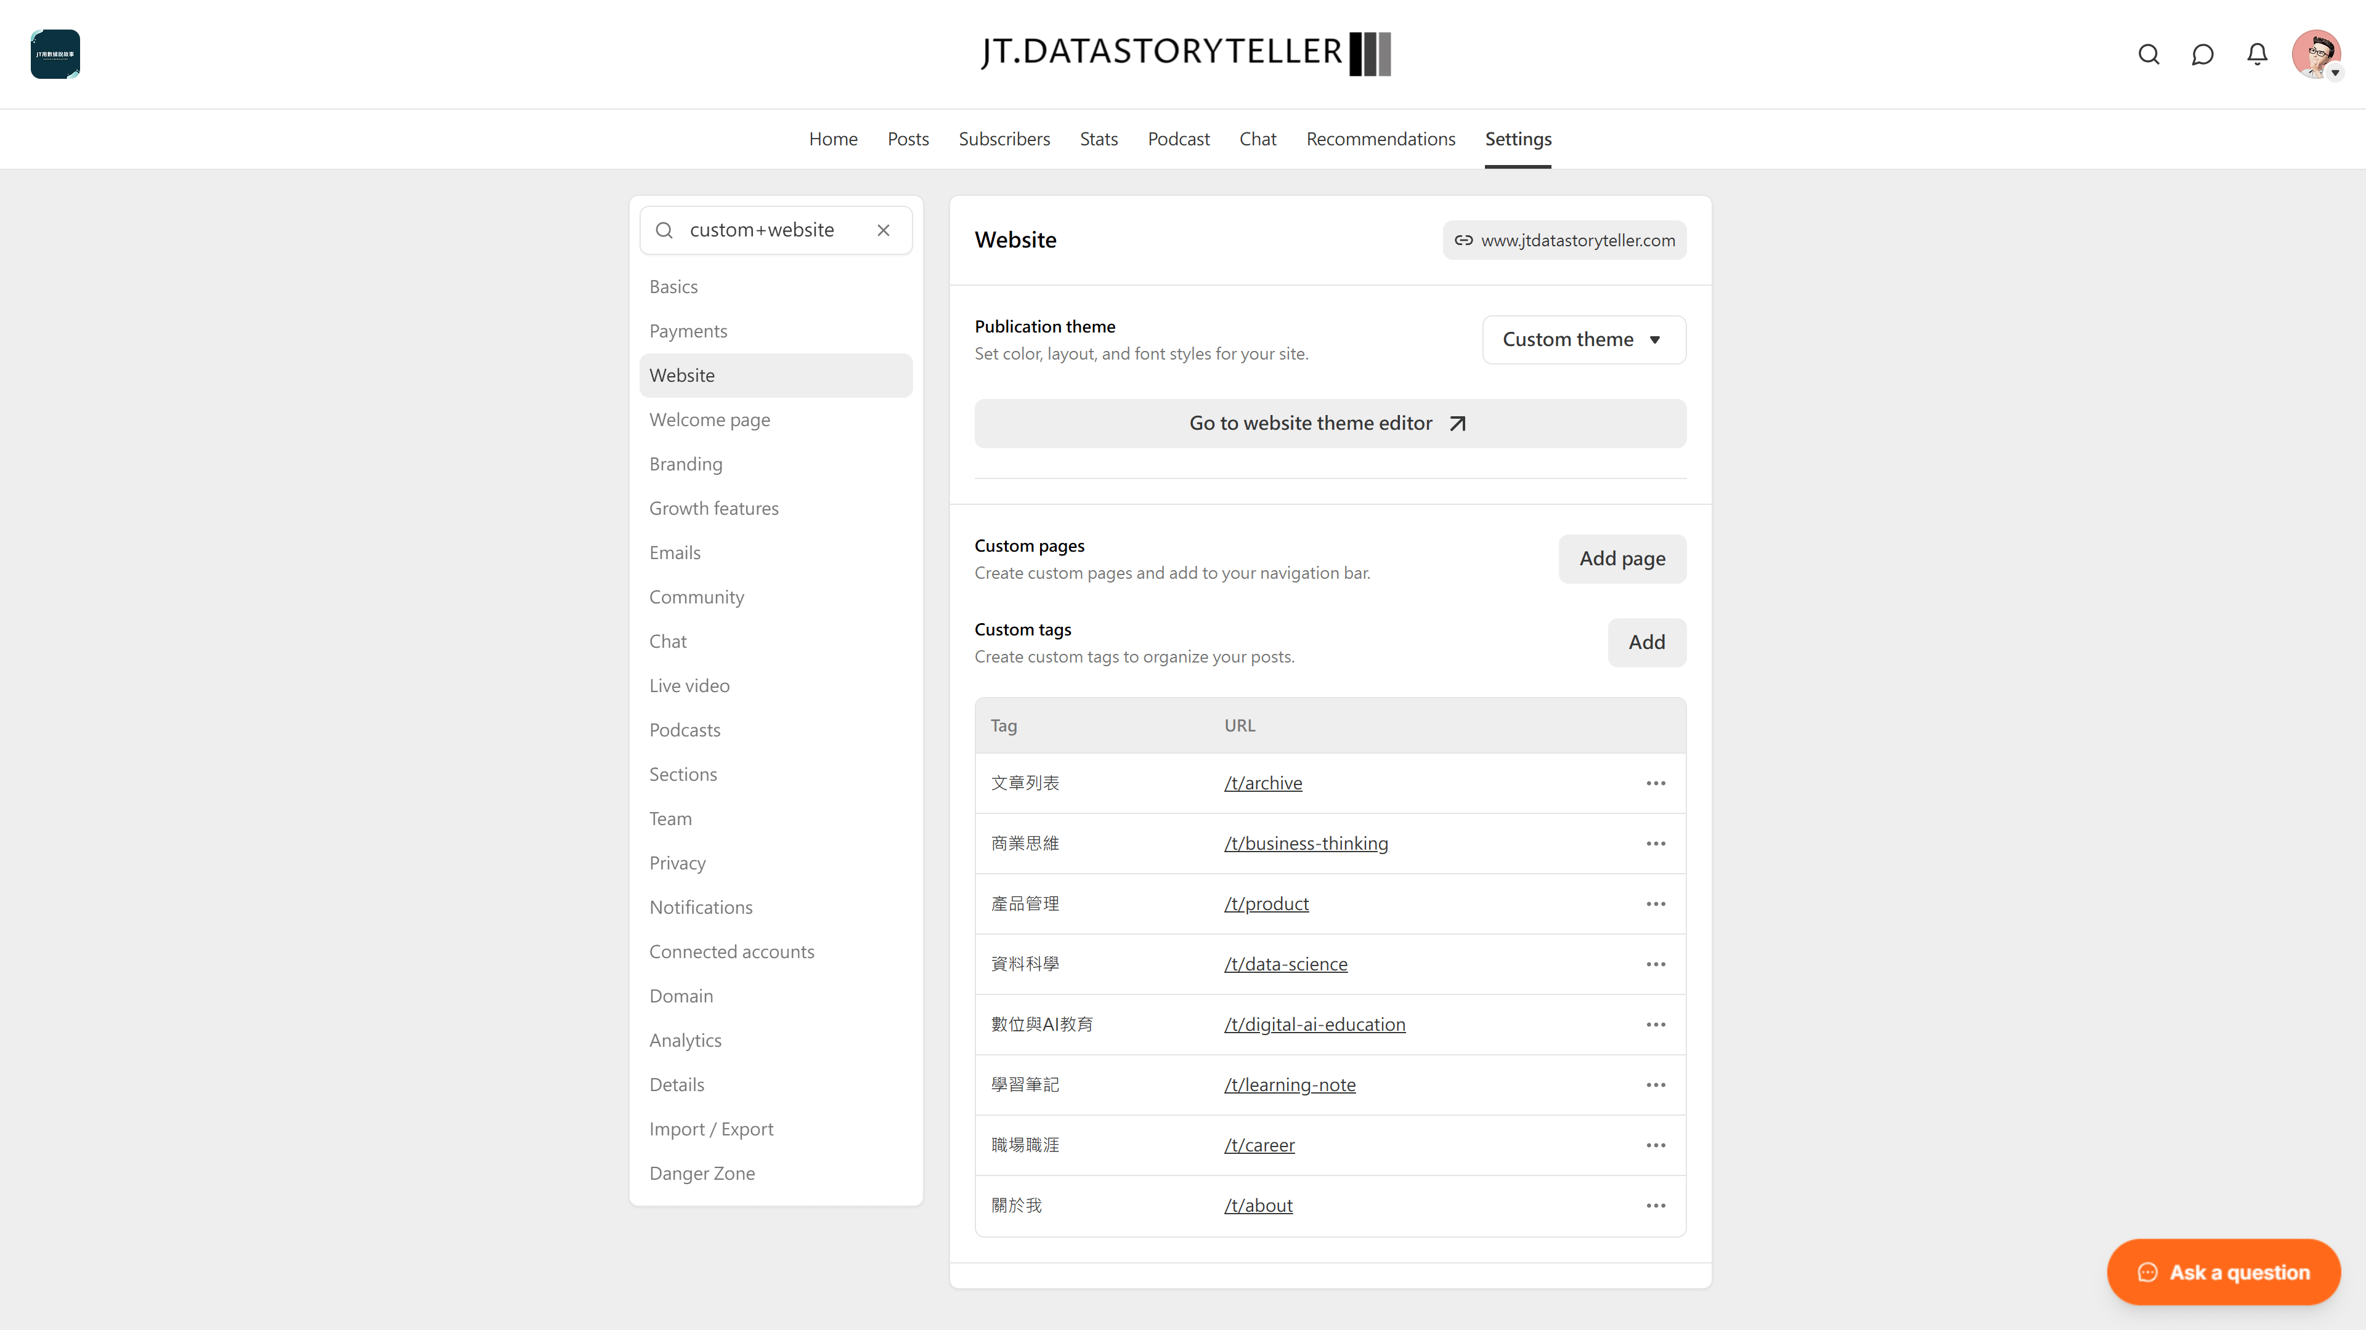
Task: Open Growth features settings
Action: pyautogui.click(x=775, y=509)
